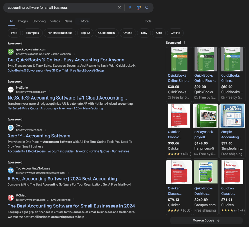Select the "Offline" filter chip

tap(175, 33)
